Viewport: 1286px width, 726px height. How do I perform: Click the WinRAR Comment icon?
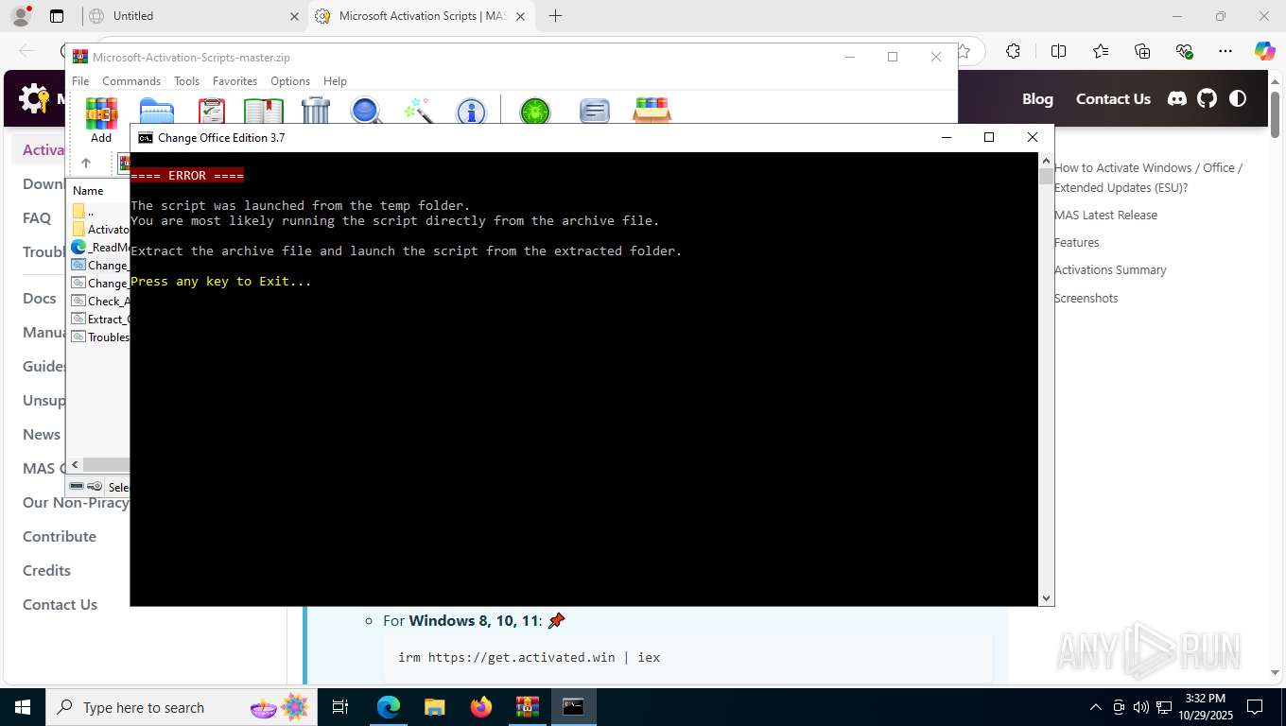pos(594,112)
